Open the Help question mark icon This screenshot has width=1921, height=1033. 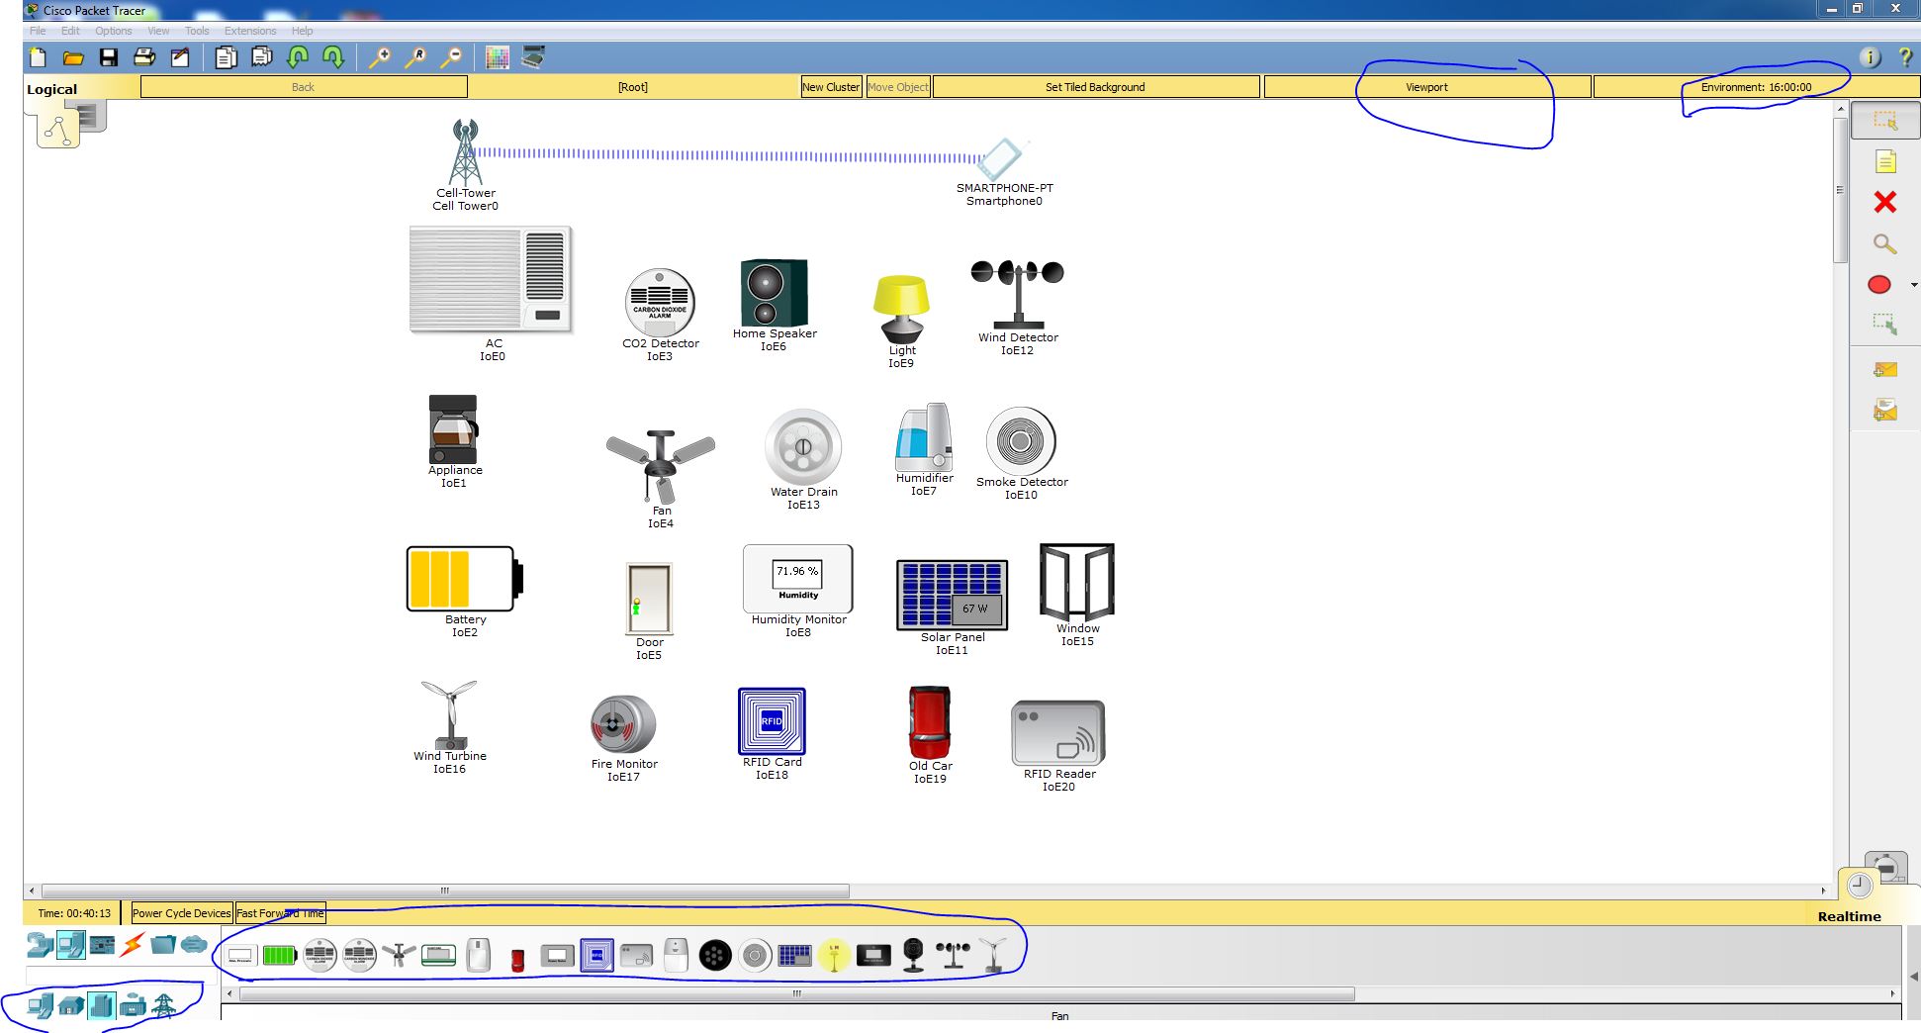coord(1905,57)
